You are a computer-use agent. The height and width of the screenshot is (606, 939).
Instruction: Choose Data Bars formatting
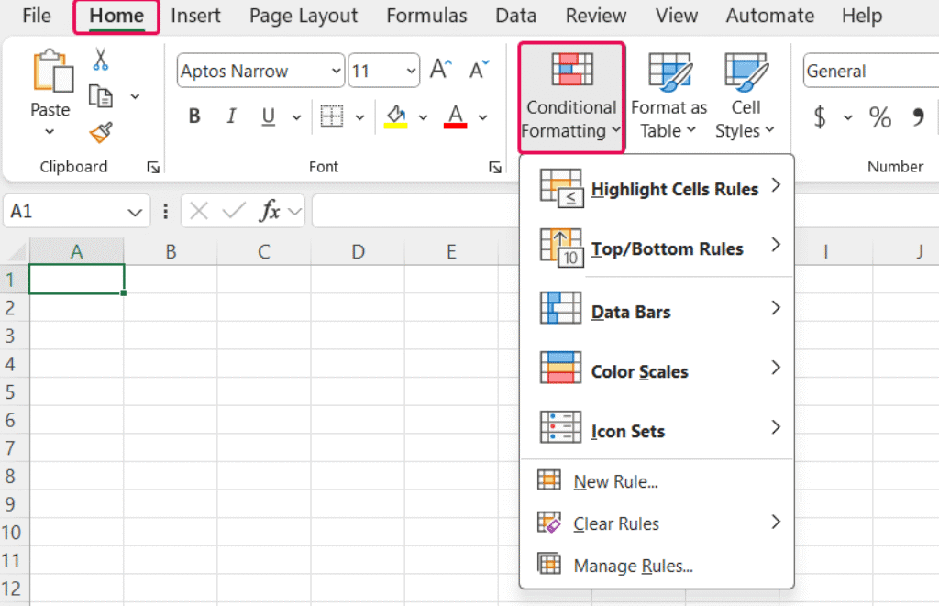630,311
